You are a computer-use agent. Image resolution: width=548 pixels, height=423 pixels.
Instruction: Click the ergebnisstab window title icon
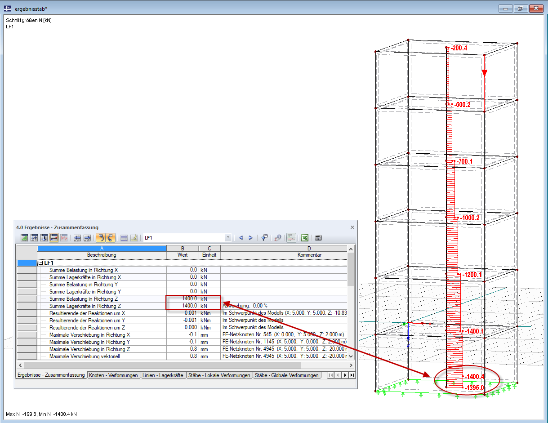tap(8, 9)
